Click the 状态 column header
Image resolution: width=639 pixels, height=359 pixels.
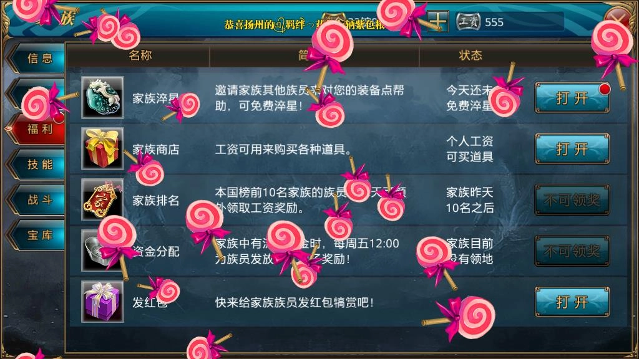point(471,55)
